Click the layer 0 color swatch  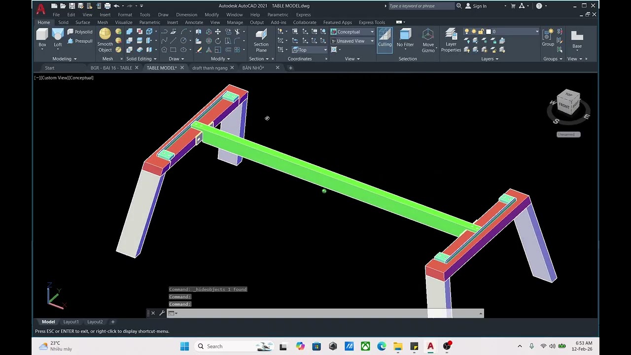pyautogui.click(x=489, y=32)
